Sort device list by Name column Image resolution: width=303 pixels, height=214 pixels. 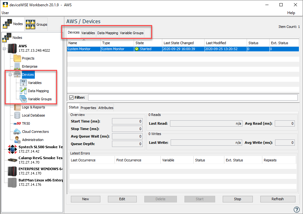click(83, 43)
